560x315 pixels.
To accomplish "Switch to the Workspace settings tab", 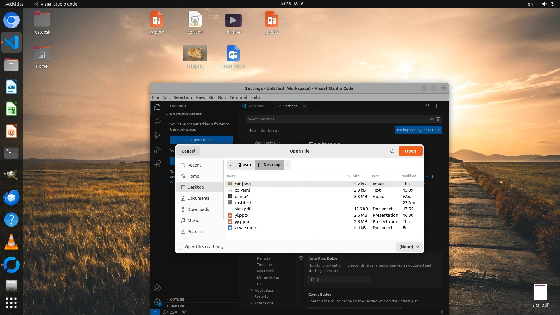I will [x=270, y=131].
